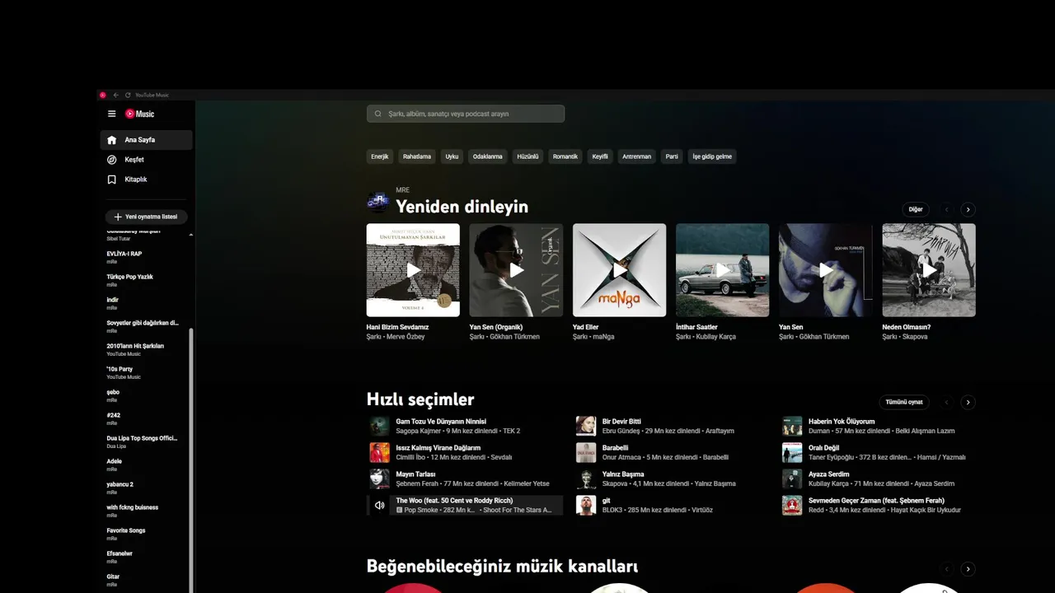Select the Antrenman mood chip
This screenshot has height=593, width=1055.
636,156
